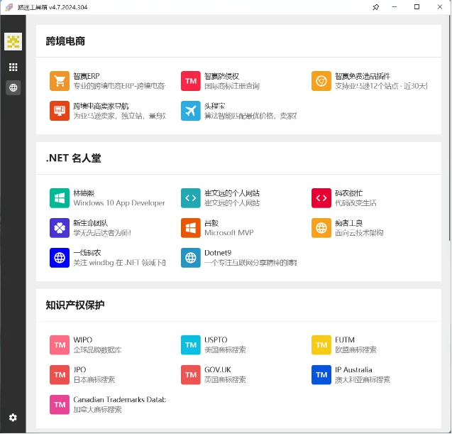Click the vertical scrollbar thumb
452x434 pixels.
pyautogui.click(x=450, y=128)
